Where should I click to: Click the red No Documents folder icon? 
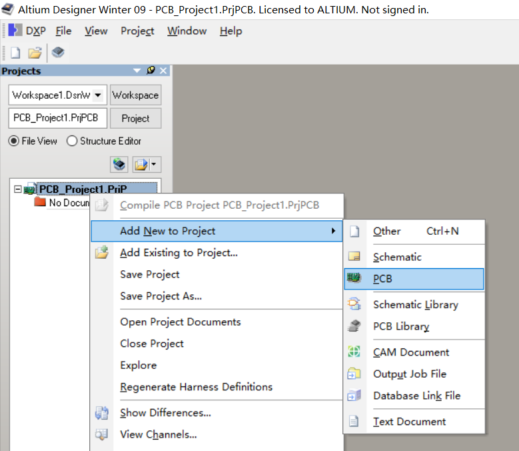[40, 201]
